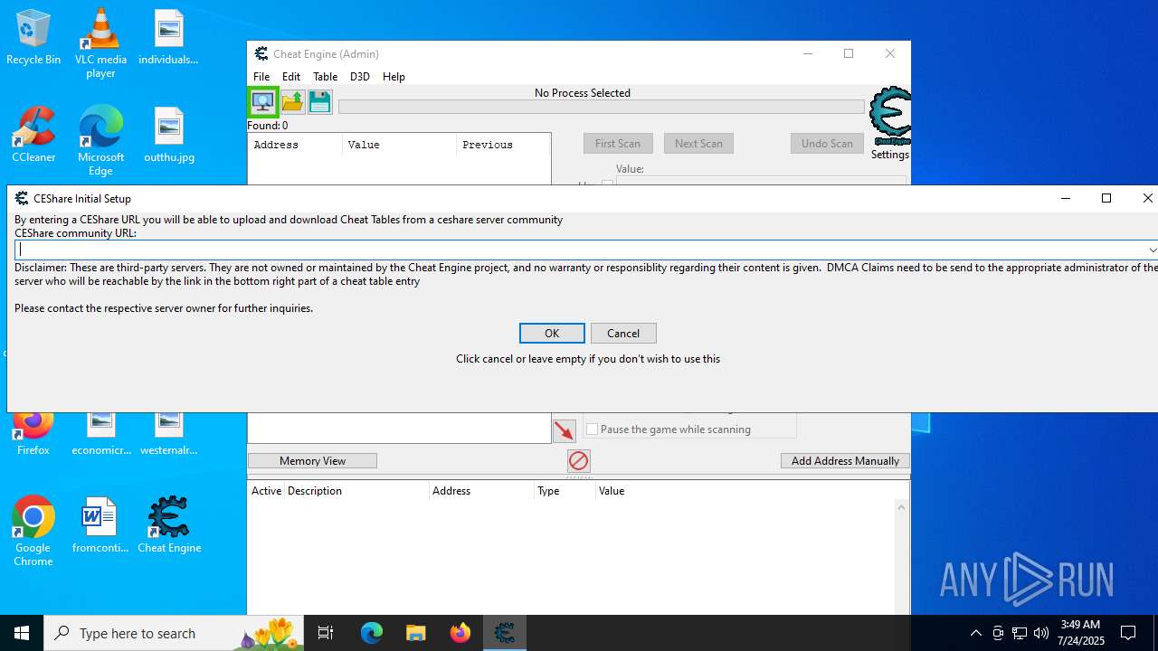Open Microsoft Edge desktop shortcut

coord(100,141)
